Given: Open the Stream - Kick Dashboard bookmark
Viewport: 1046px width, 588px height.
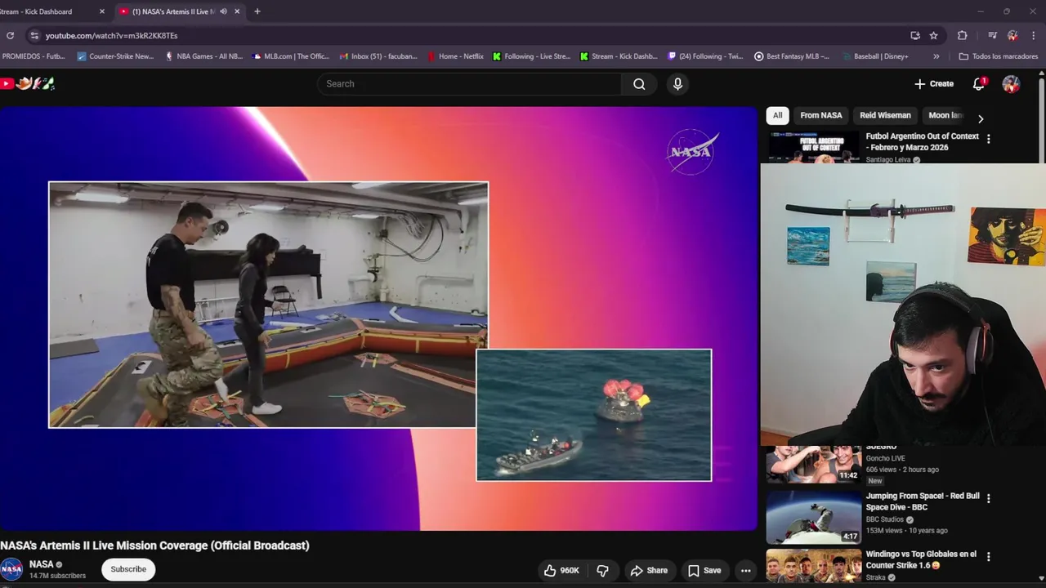Looking at the screenshot, I should point(619,56).
